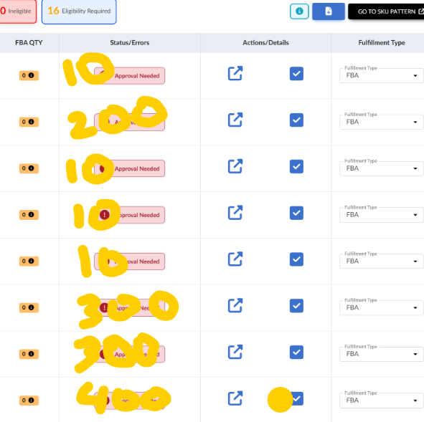Click the Actions/Details column header

pyautogui.click(x=265, y=43)
